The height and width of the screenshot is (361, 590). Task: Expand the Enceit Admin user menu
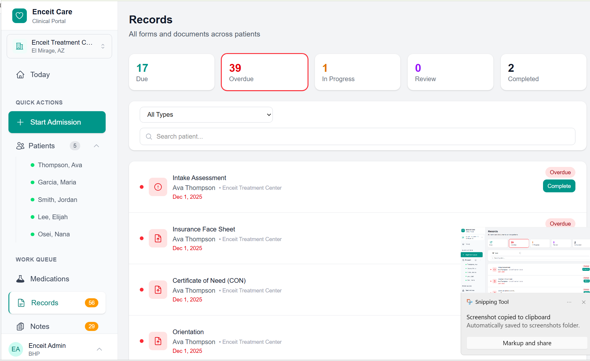(x=99, y=349)
